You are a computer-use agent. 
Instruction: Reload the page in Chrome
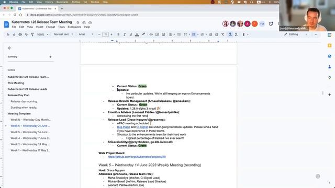15,15
